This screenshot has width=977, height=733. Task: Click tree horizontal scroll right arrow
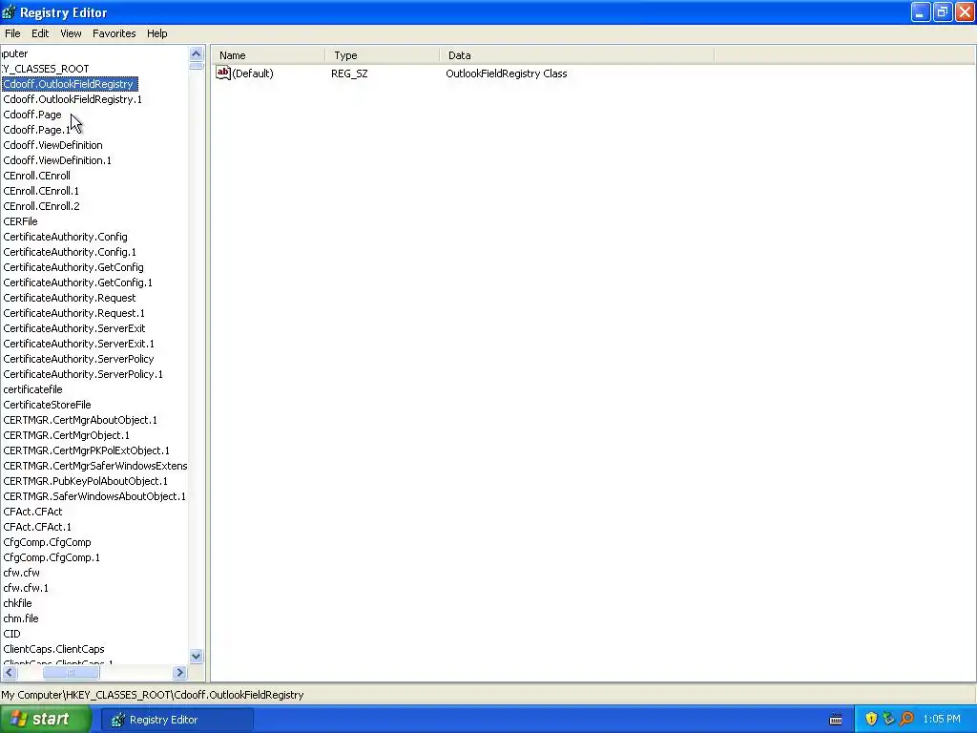click(179, 673)
